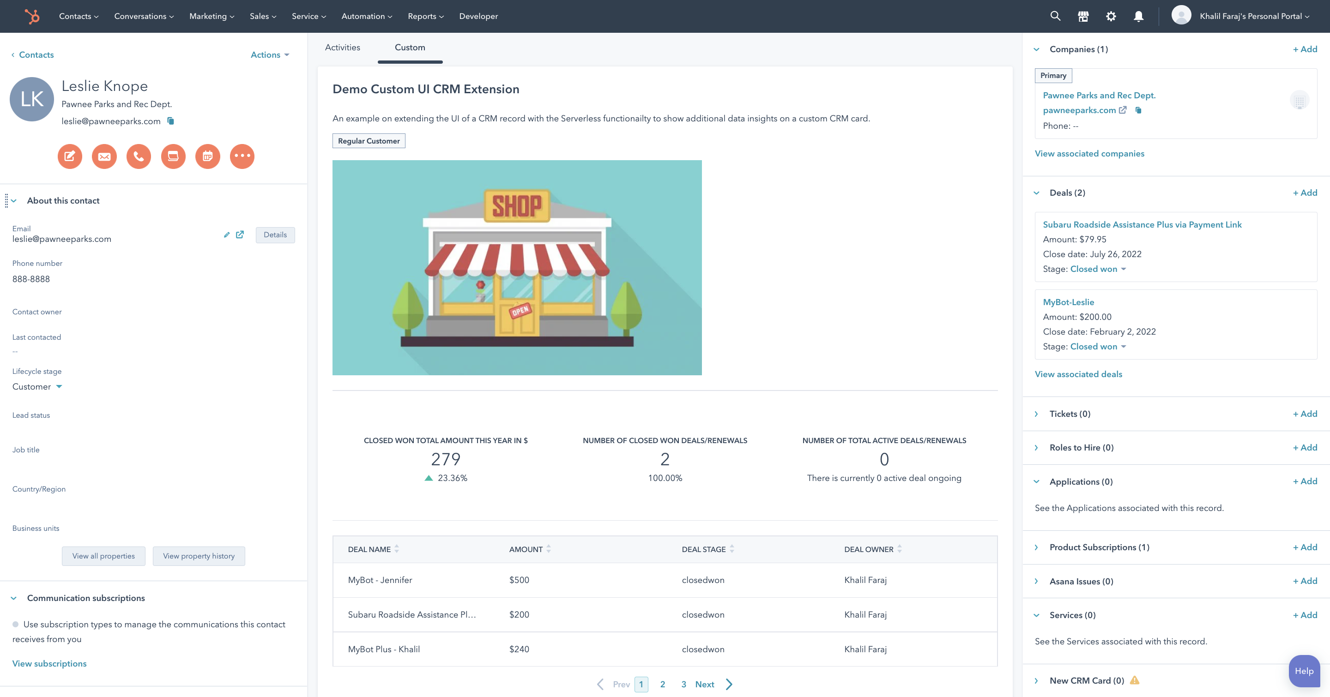This screenshot has height=697, width=1330.
Task: Open the Actions dropdown
Action: pyautogui.click(x=269, y=54)
